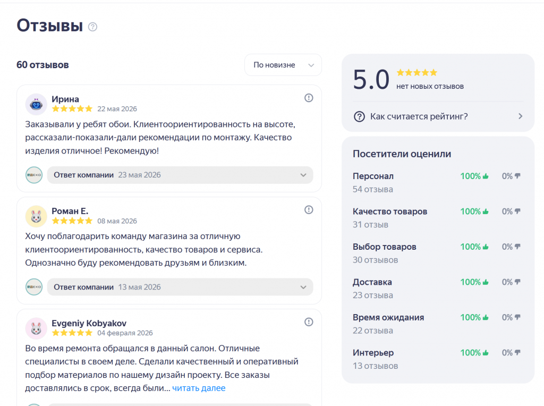Click reviewer name Ирина
Image resolution: width=544 pixels, height=406 pixels.
65,99
